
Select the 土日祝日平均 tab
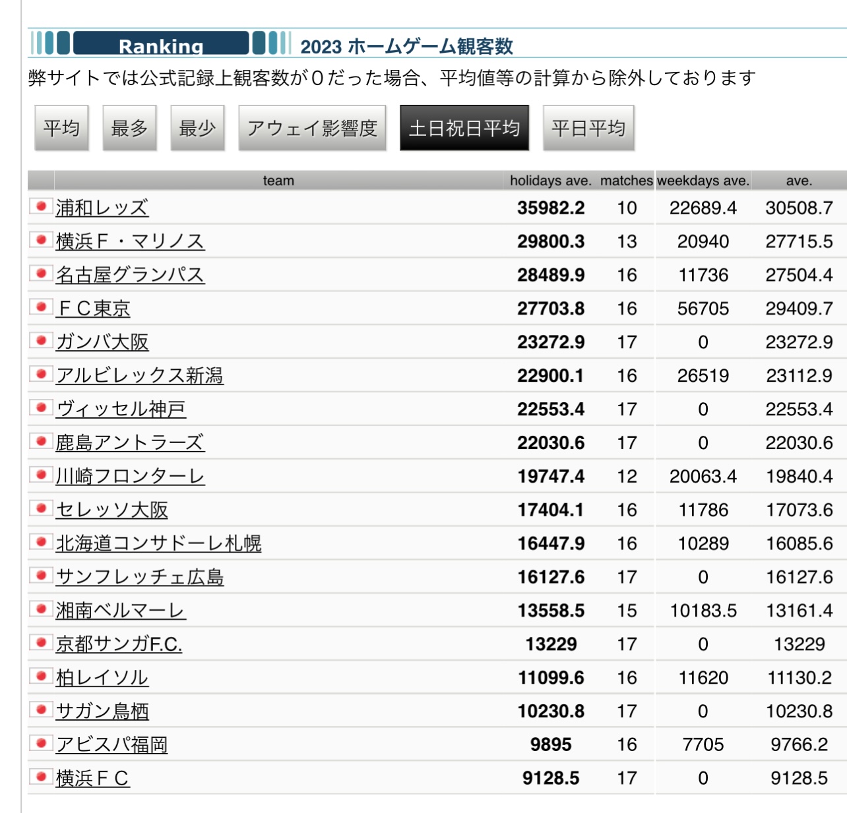(x=464, y=128)
